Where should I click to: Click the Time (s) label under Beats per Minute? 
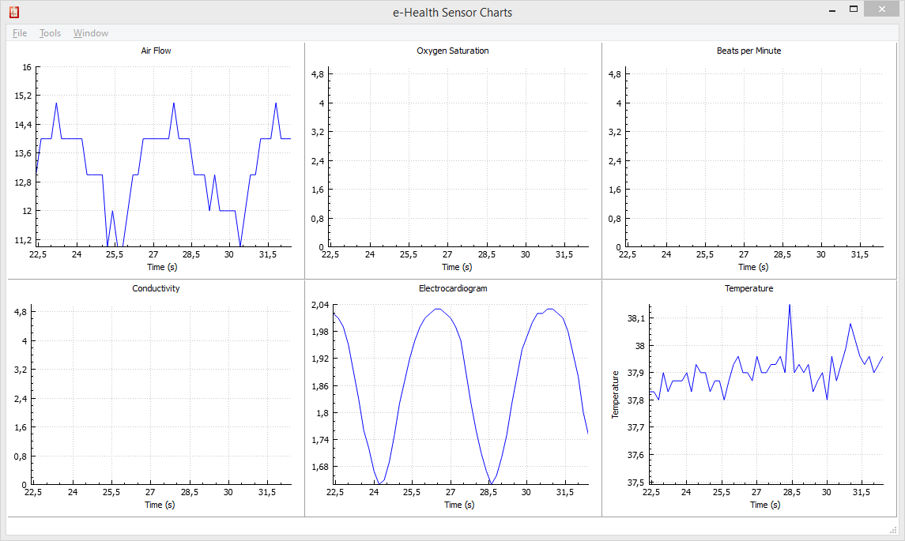(753, 267)
